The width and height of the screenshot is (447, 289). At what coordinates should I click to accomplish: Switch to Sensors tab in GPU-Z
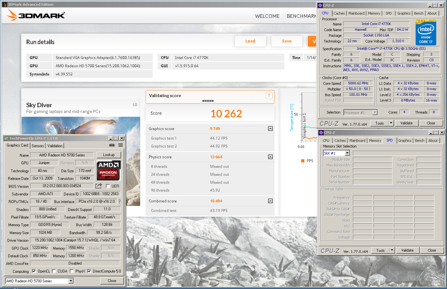coord(38,146)
